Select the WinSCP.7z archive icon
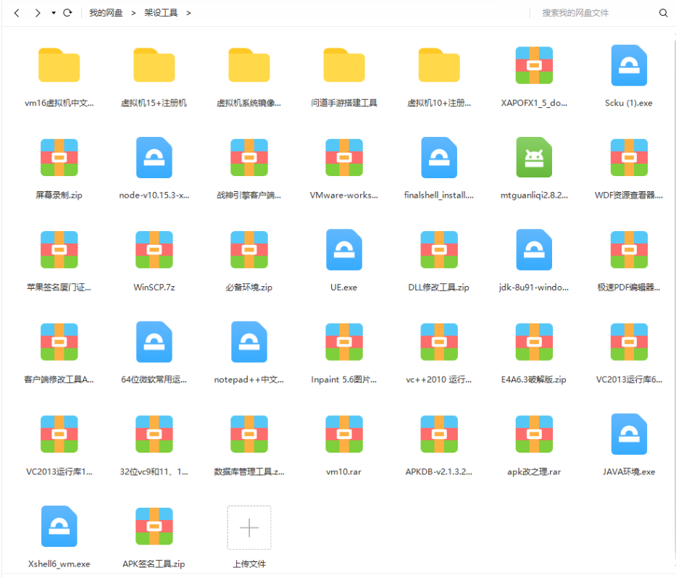 click(x=154, y=250)
